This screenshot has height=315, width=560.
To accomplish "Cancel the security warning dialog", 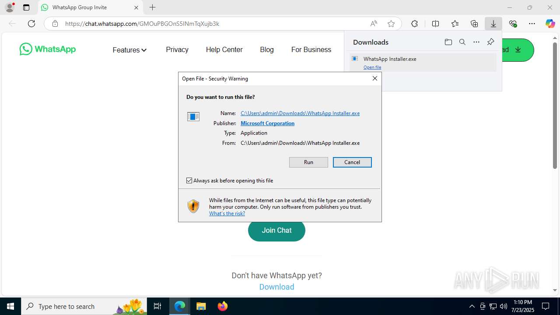I will pos(352,162).
